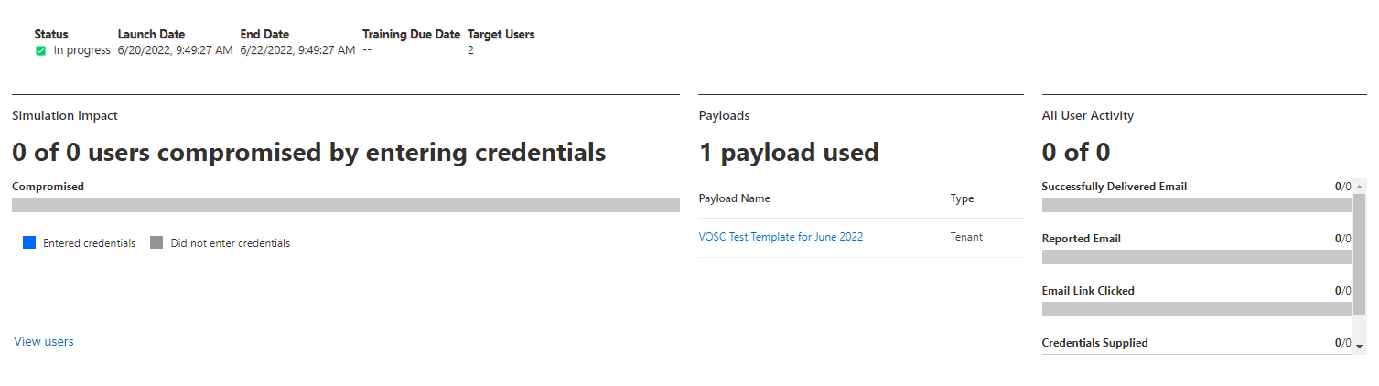Click the Tenant type cell

(x=966, y=237)
